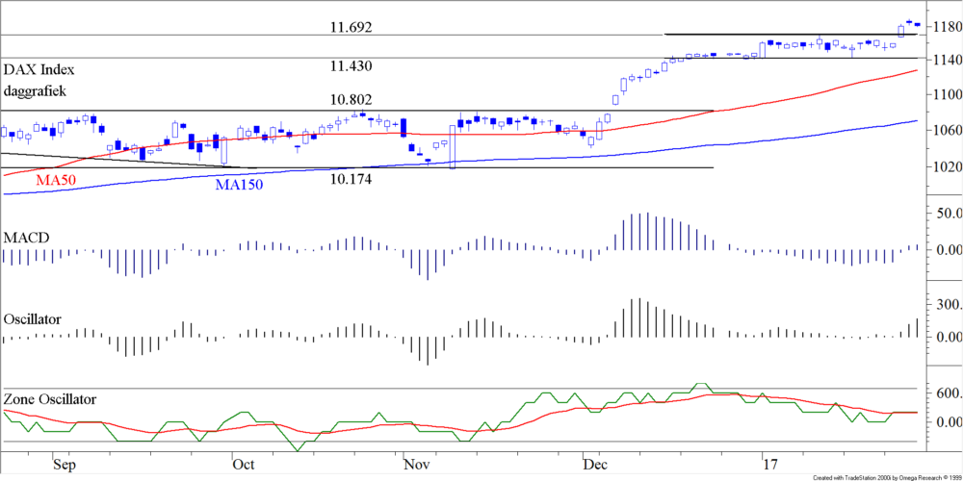
Task: Select the daggrafiek label
Action: [x=36, y=90]
